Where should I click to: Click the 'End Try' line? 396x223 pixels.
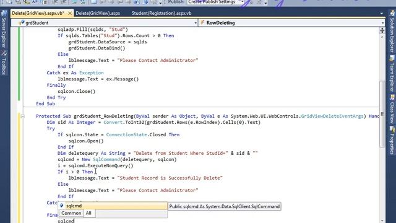tap(56, 98)
